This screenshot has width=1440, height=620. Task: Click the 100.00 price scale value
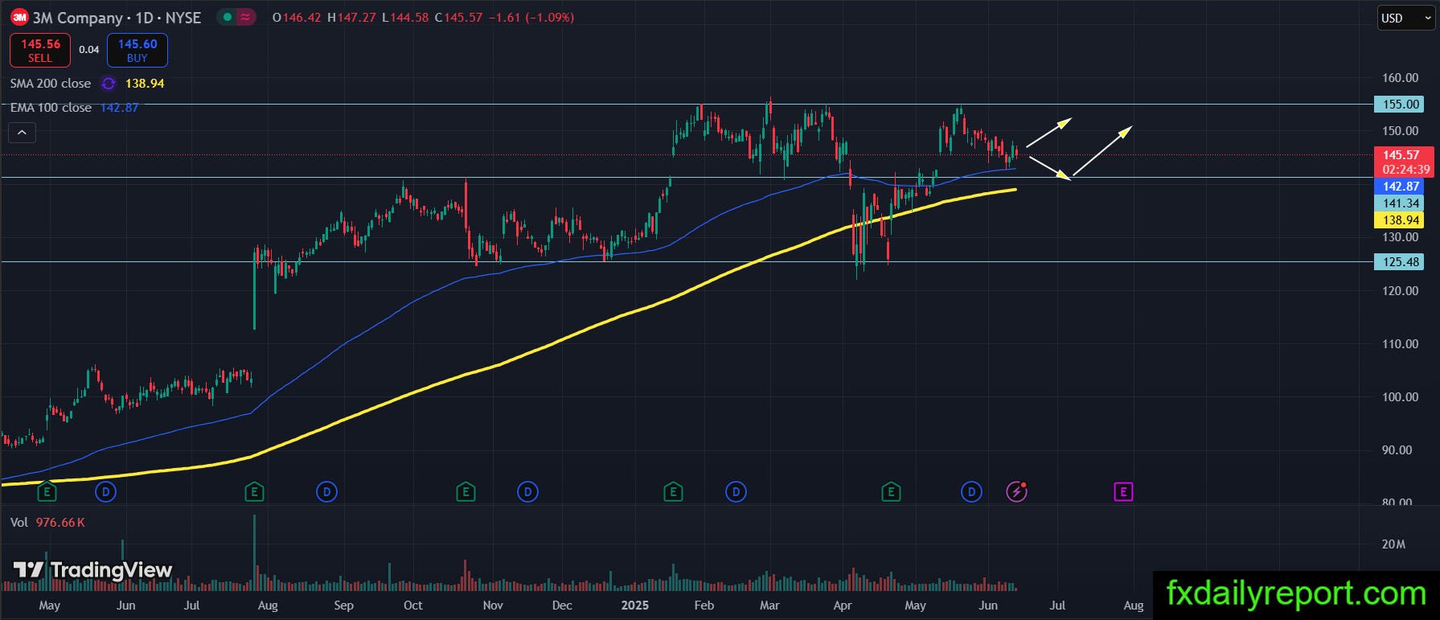click(1401, 397)
